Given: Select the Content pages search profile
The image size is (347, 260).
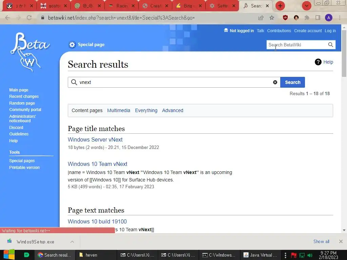Looking at the screenshot, I should tap(87, 110).
